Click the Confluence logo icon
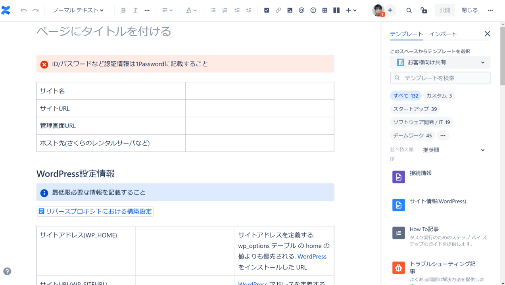This screenshot has height=285, width=505. [6, 10]
